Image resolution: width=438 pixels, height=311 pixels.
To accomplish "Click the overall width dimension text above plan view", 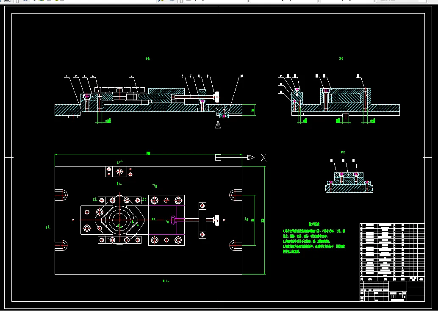I will pos(148,153).
